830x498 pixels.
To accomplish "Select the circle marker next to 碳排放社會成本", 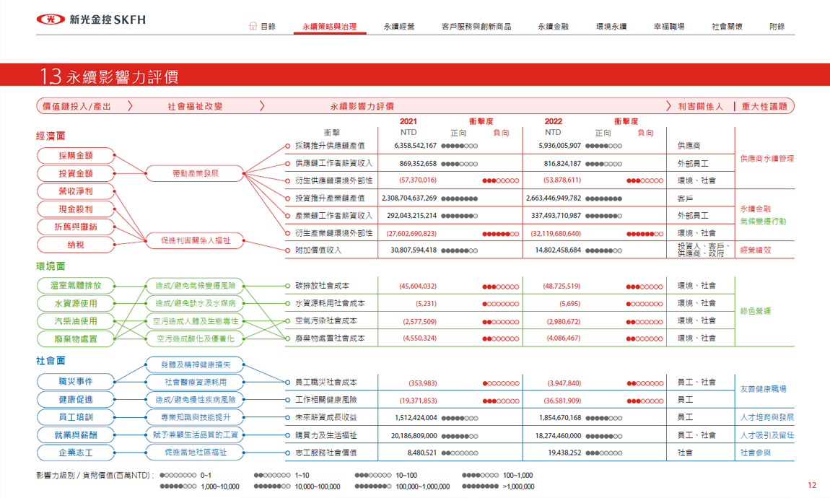I will tap(287, 286).
